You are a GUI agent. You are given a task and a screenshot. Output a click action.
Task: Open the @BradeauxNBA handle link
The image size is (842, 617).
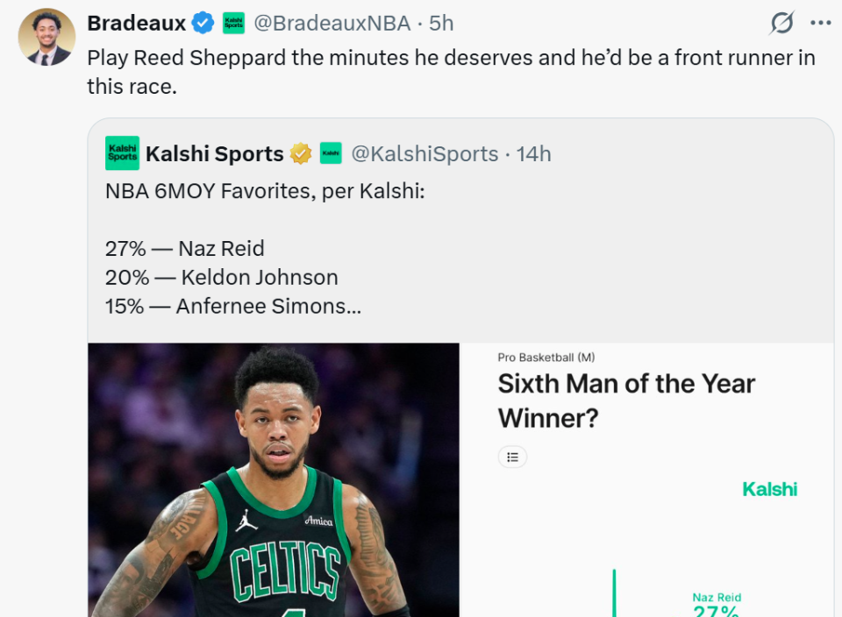tap(332, 23)
